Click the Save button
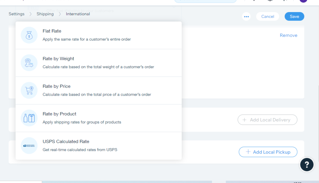 (294, 16)
